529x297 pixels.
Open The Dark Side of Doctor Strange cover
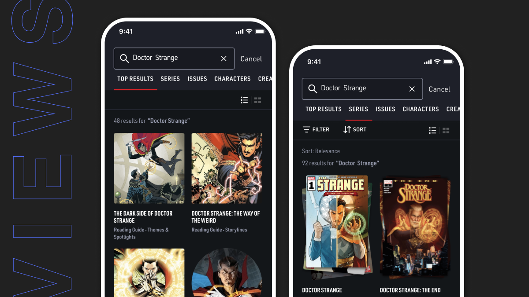149,168
